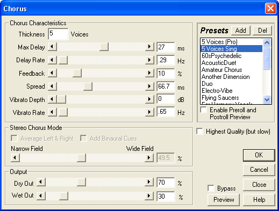Click the Dry Out value field
The image size is (279, 211).
(x=166, y=183)
